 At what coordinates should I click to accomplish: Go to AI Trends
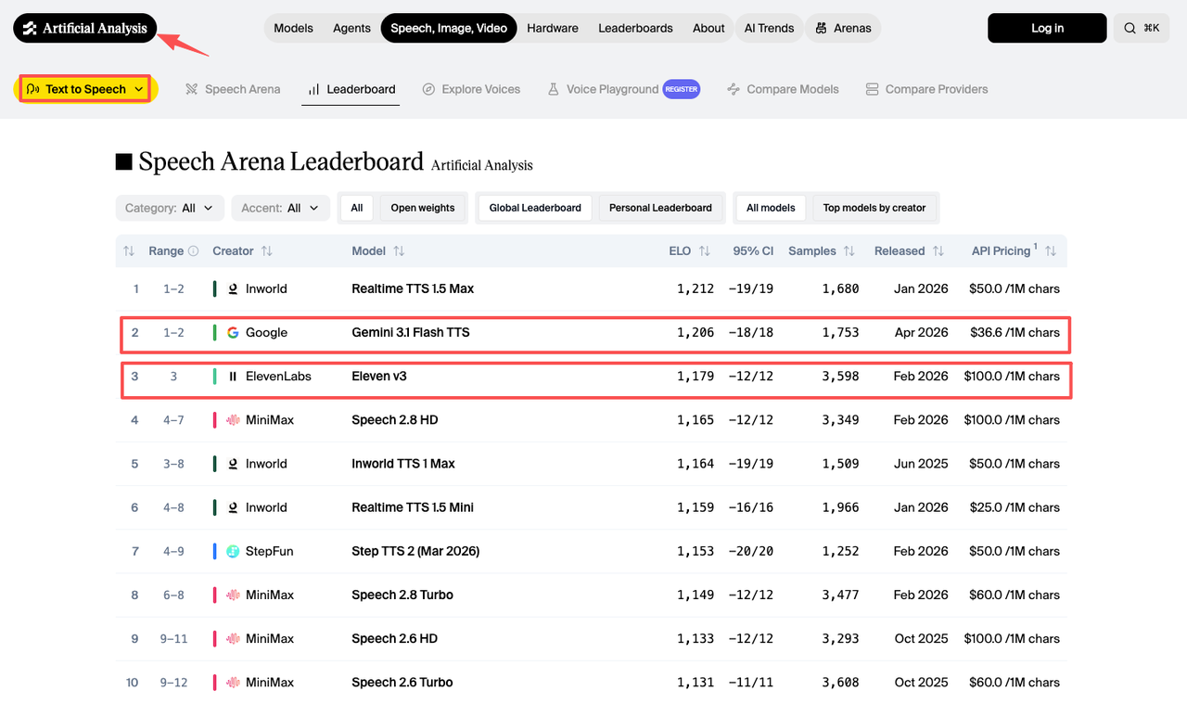769,28
